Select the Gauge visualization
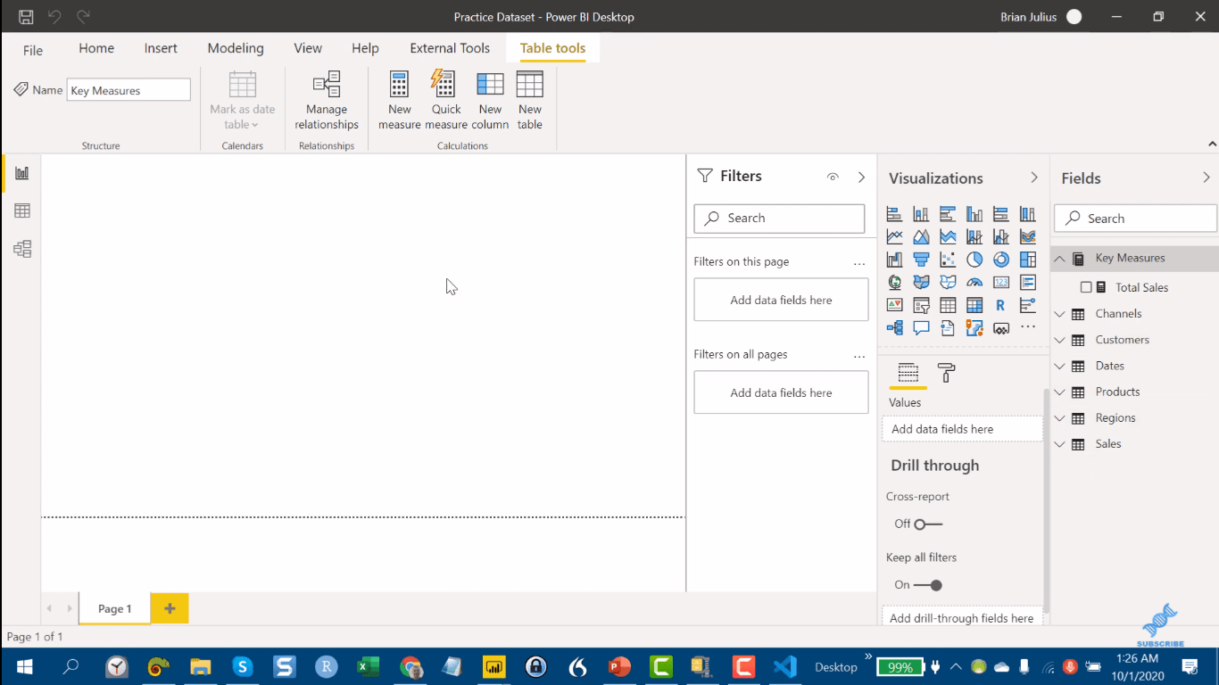This screenshot has width=1219, height=685. (974, 283)
